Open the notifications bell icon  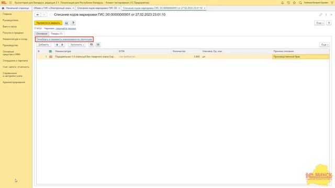pos(283,3)
